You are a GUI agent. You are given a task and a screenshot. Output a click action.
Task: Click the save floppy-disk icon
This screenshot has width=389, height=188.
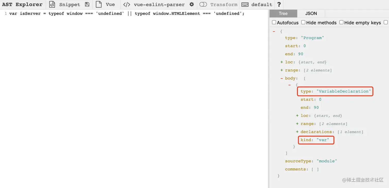(87, 4)
